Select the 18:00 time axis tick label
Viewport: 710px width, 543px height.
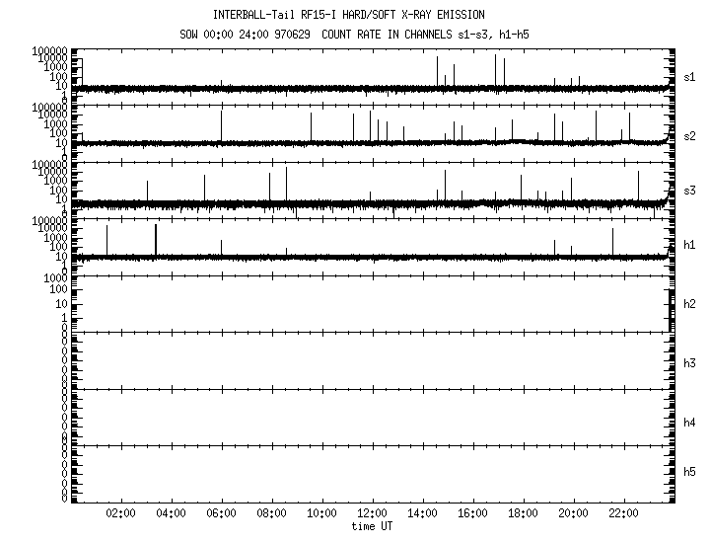[523, 514]
